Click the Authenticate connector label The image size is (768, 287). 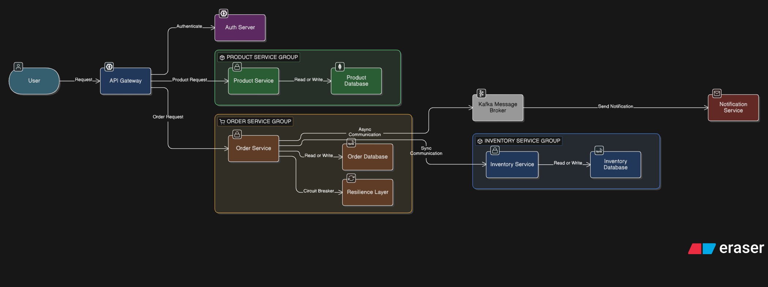189,26
